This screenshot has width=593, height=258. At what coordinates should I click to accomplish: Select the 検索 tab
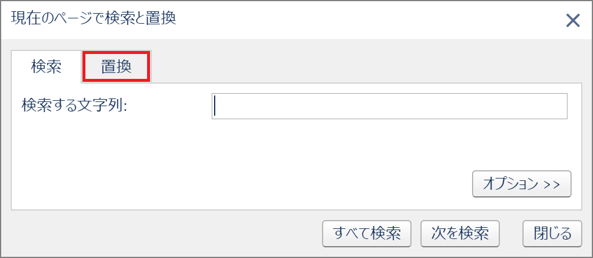46,66
